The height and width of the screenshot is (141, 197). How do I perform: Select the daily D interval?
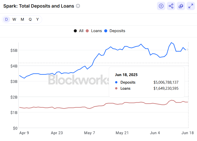point(6,19)
